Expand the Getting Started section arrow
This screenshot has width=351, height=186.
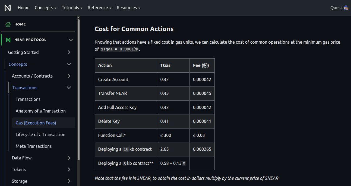69,52
